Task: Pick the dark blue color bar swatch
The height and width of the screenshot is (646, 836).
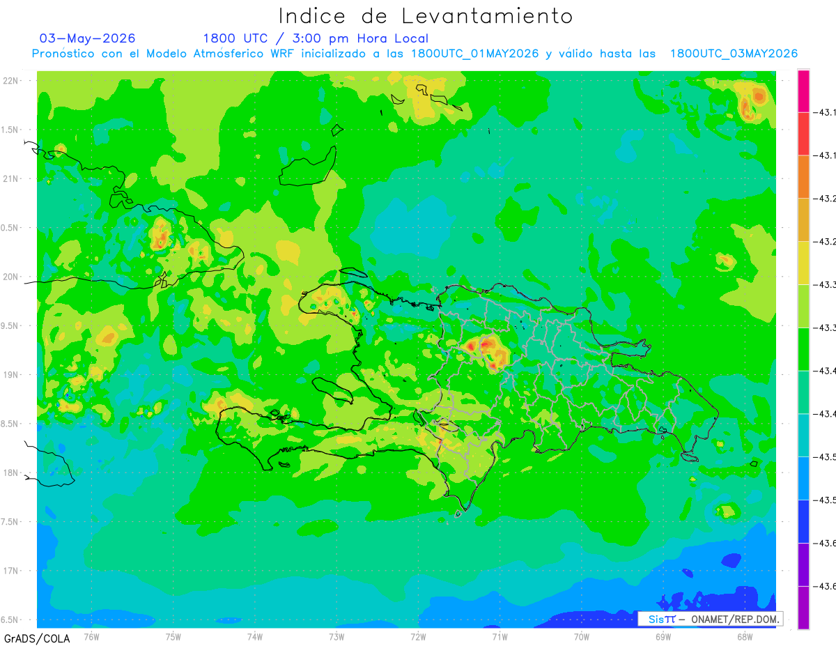Action: [803, 521]
